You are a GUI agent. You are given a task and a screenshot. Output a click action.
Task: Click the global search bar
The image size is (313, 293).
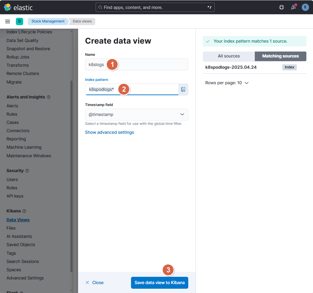[x=155, y=7]
